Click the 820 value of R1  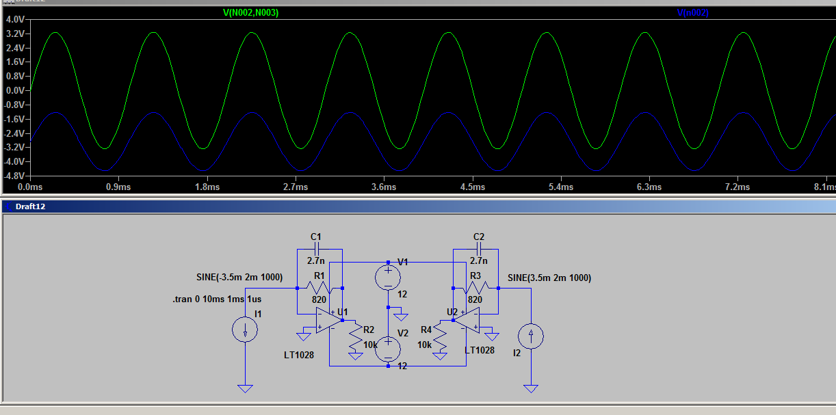coord(319,299)
